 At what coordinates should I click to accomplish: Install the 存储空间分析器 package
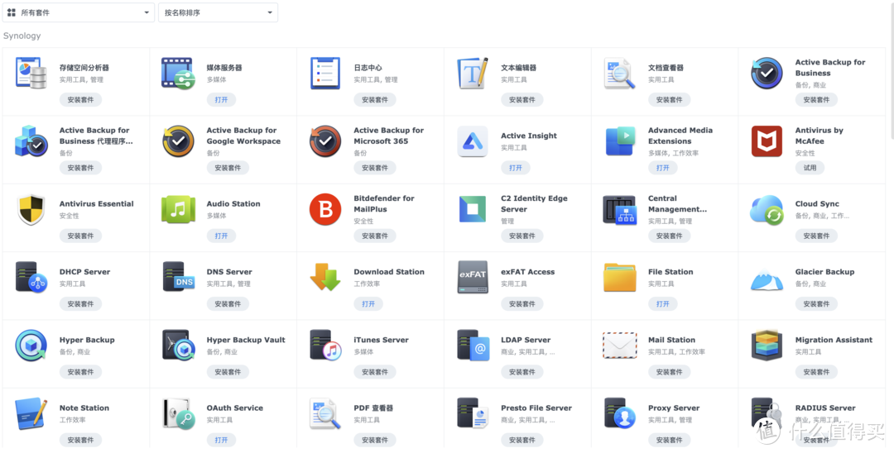tap(80, 99)
